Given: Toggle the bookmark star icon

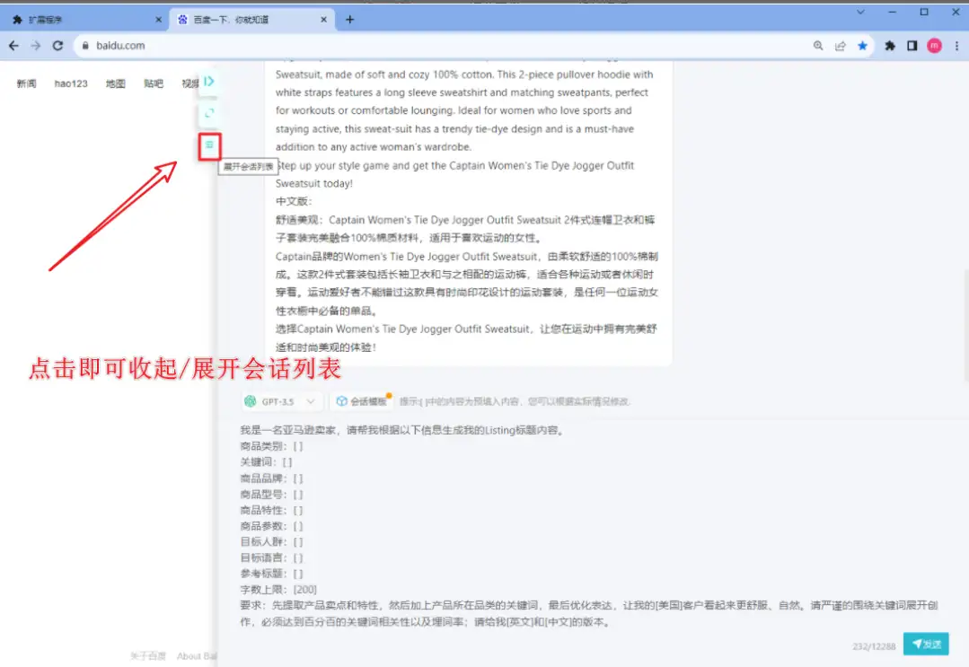Looking at the screenshot, I should point(862,45).
